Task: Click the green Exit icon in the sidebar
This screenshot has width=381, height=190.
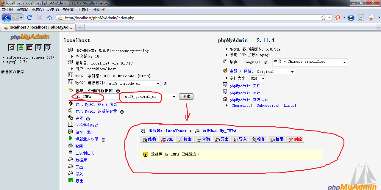Action: tap(21, 48)
